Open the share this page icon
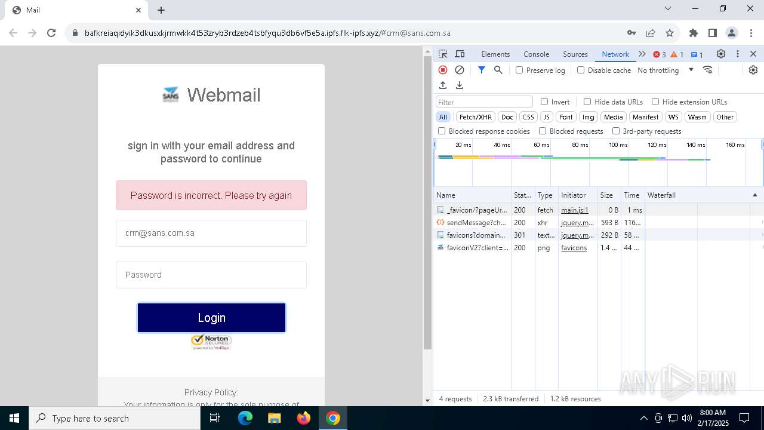Viewport: 764px width, 430px height. 651,33
